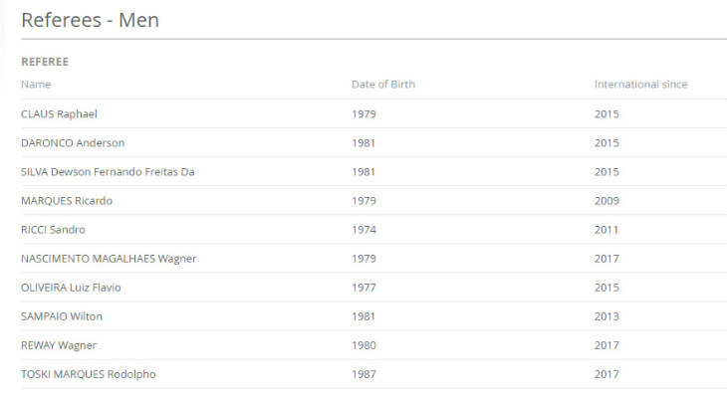Viewport: 727px width, 398px height.
Task: Click OLIVEIRA Luiz Flavio name
Action: click(x=71, y=287)
